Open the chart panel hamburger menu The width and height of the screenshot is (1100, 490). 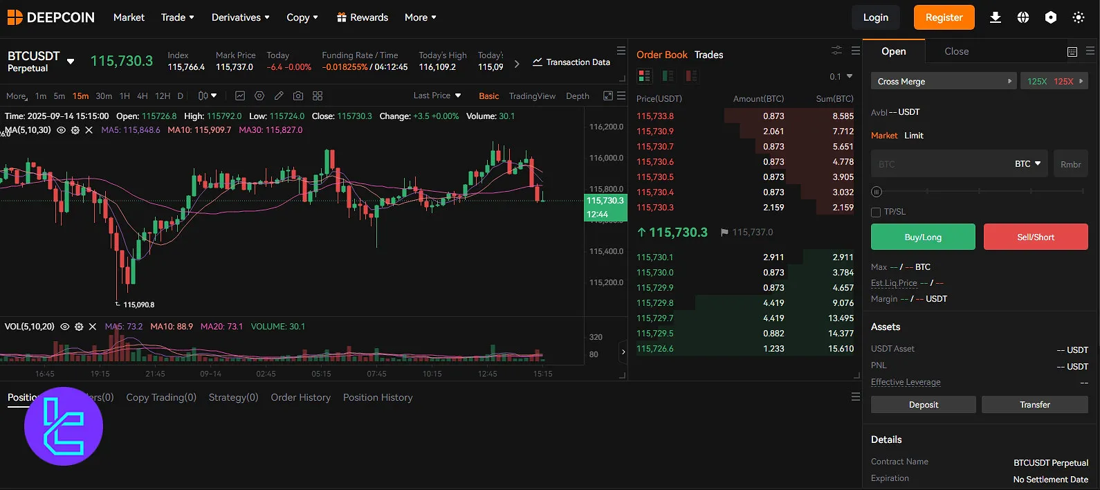pos(621,96)
